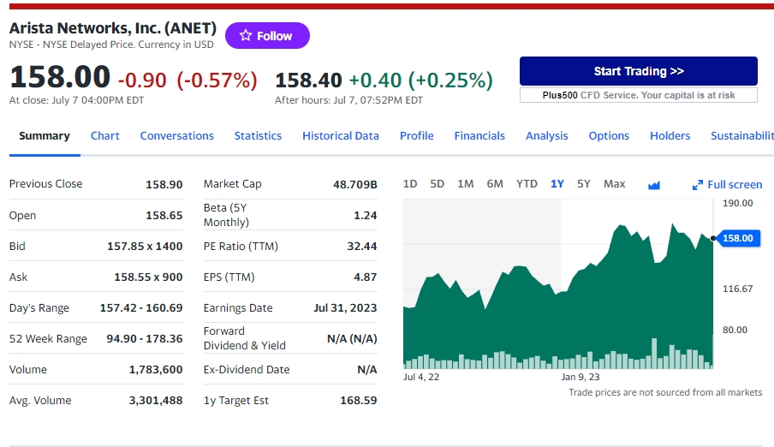Image resolution: width=774 pixels, height=447 pixels.
Task: Click the Previous Close value 158.90
Action: 164,184
